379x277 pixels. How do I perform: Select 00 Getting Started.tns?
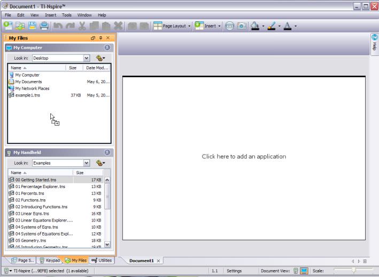coord(56,180)
